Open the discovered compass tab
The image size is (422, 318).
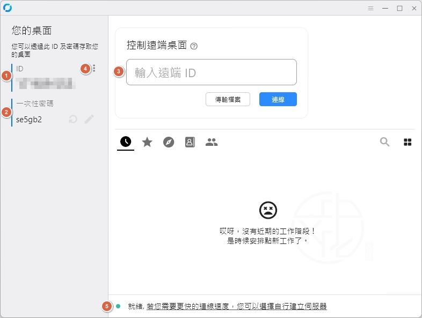click(169, 142)
